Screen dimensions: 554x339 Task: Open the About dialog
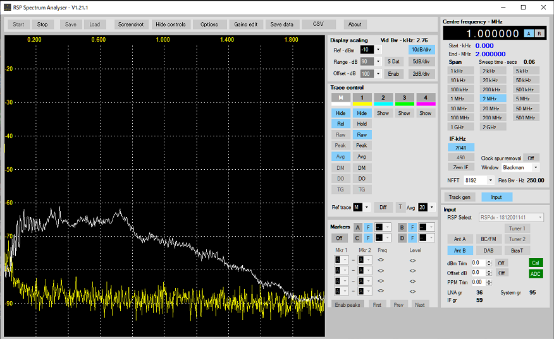pyautogui.click(x=355, y=25)
